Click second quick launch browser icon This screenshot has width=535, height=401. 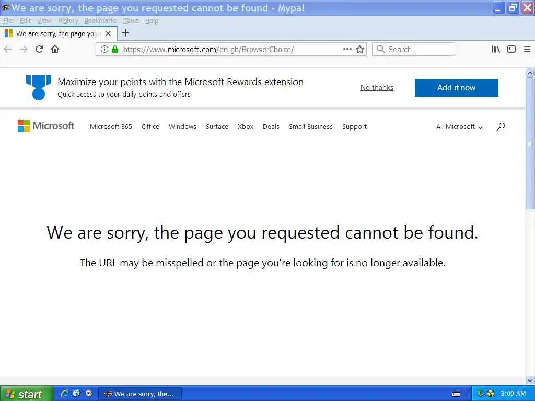[x=76, y=393]
